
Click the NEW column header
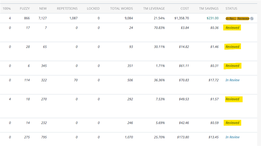[x=43, y=9]
